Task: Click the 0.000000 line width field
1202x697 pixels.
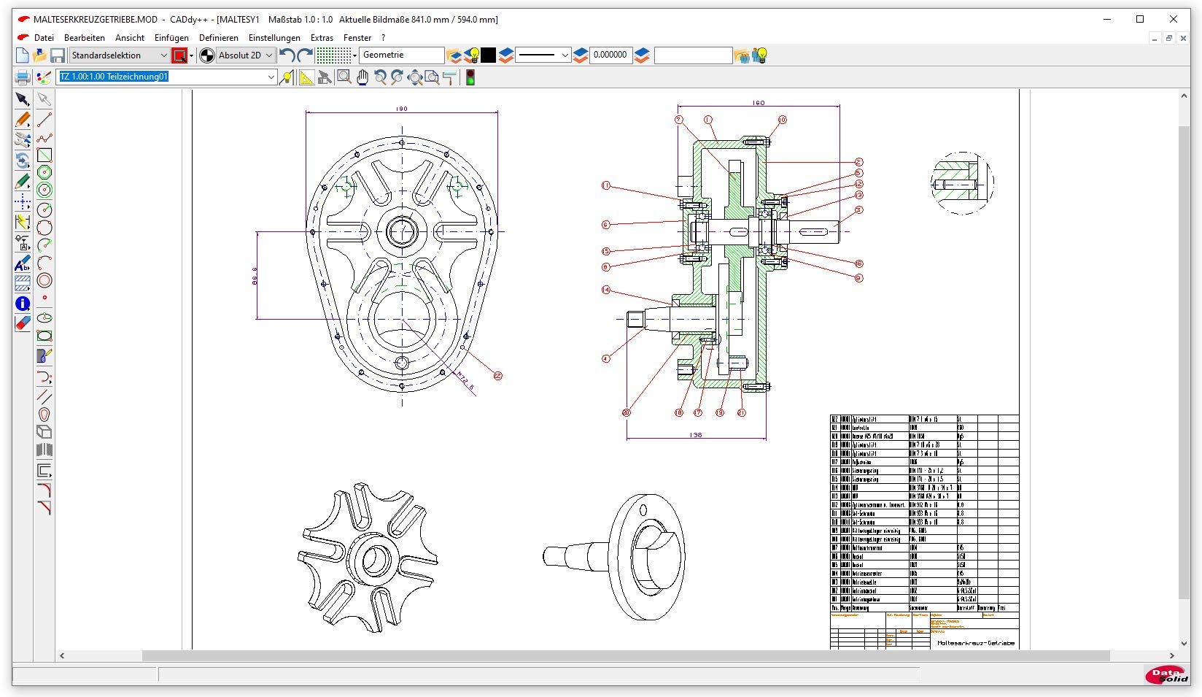Action: click(x=610, y=55)
